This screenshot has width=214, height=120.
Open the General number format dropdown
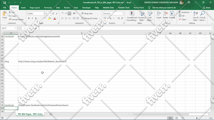[x=122, y=13]
